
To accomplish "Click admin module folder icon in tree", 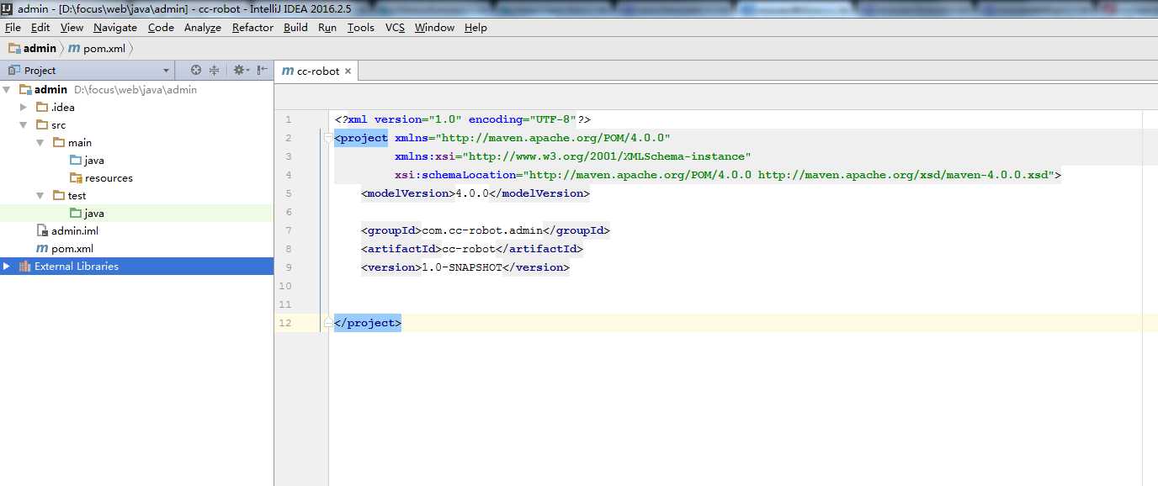I will tap(25, 89).
